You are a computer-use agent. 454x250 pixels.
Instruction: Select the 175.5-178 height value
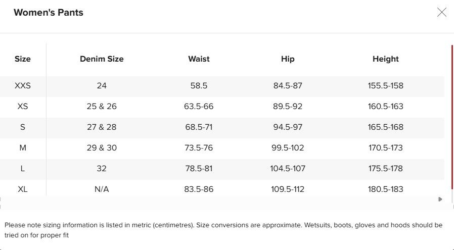click(x=385, y=168)
